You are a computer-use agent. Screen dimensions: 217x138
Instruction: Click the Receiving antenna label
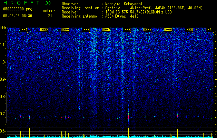click(79, 16)
